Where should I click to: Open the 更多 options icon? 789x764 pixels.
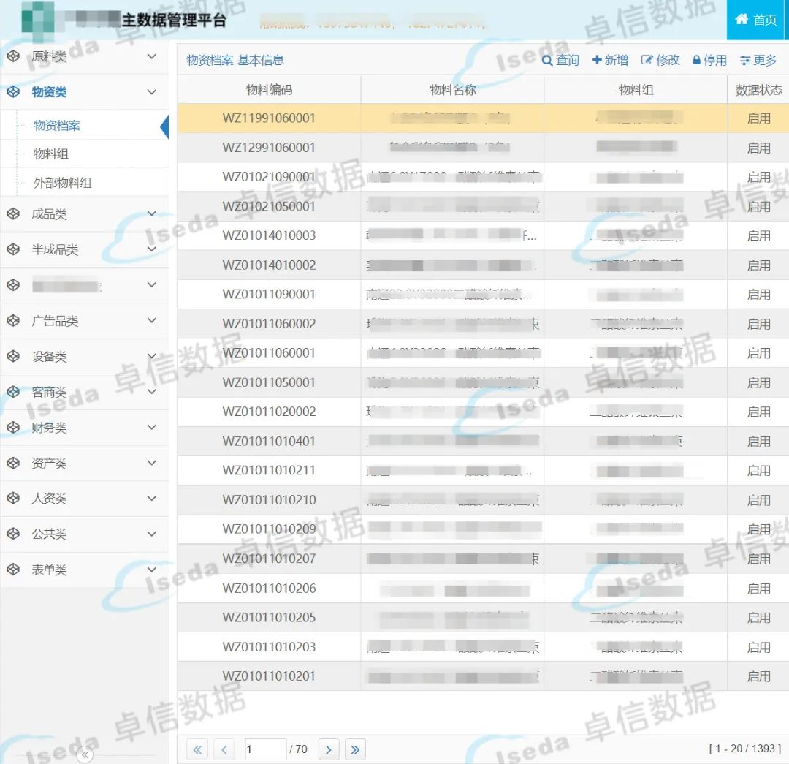[x=745, y=61]
